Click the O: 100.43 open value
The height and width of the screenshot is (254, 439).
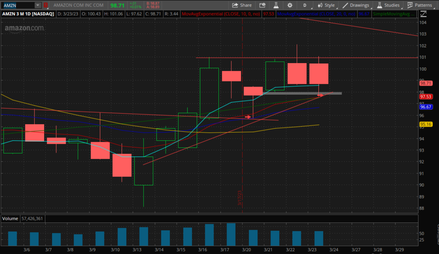click(91, 14)
